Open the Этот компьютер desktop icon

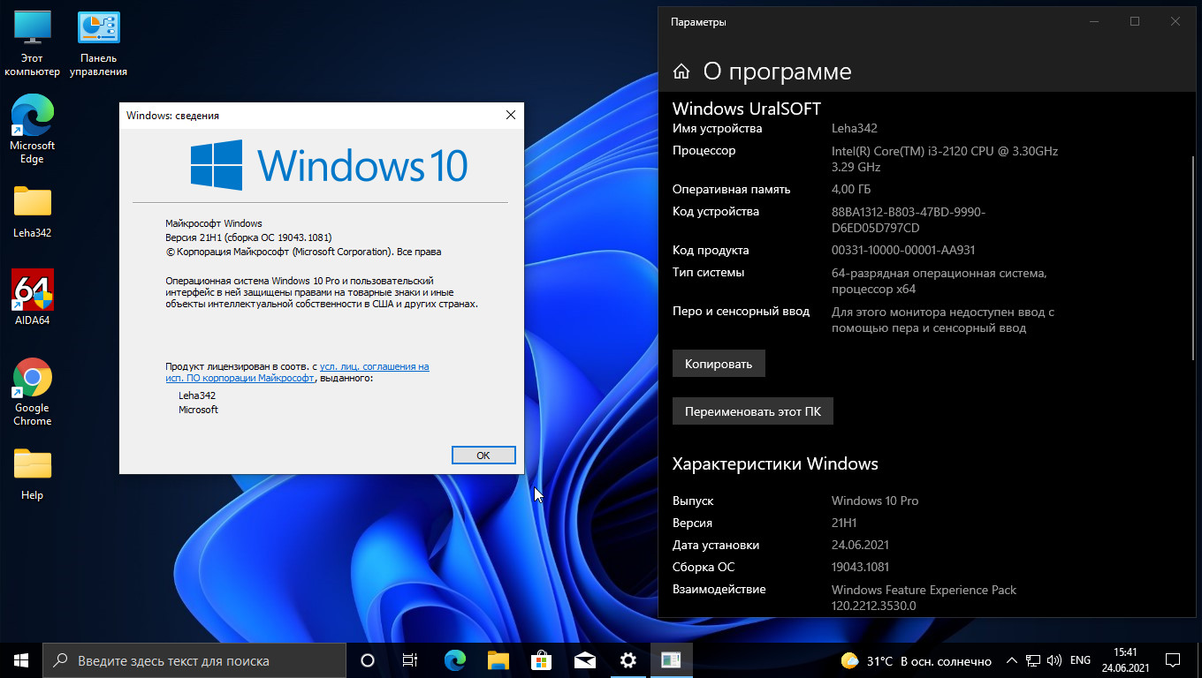(33, 44)
